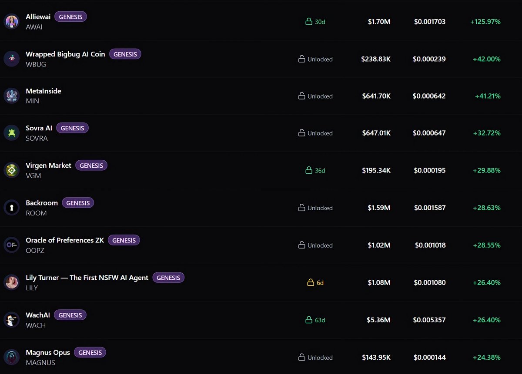Click the GENESIS badge next to WachAI
The height and width of the screenshot is (374, 522).
(x=70, y=315)
